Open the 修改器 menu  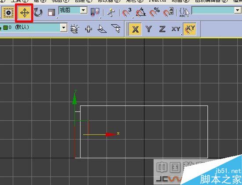[x=109, y=1]
